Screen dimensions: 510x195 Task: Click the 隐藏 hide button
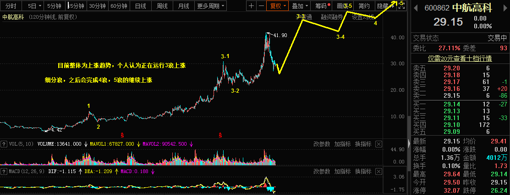coord(384,5)
